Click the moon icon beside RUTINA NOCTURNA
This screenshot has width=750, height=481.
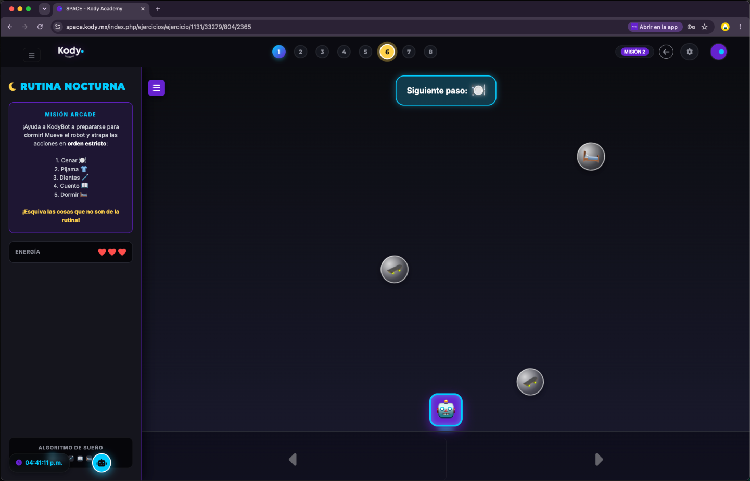pos(12,86)
